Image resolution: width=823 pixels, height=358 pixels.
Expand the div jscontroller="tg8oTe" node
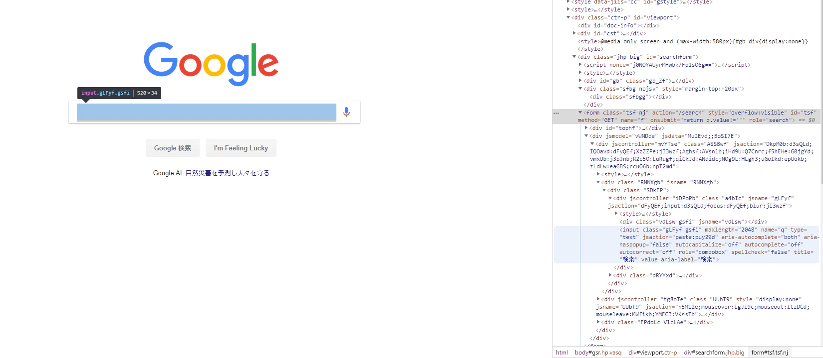(598, 299)
